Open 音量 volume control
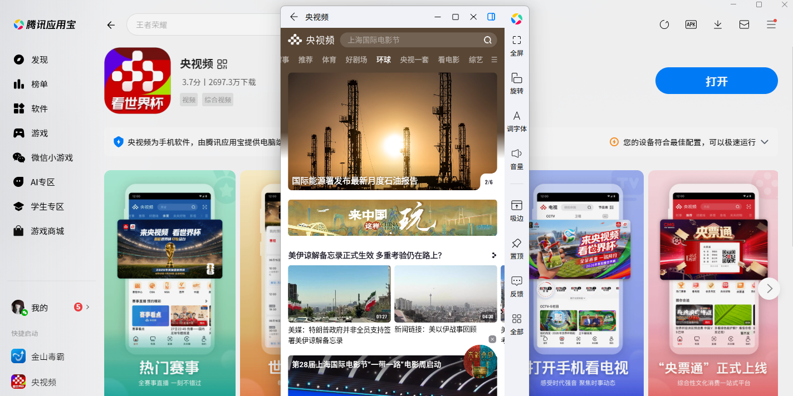The width and height of the screenshot is (793, 396). (517, 159)
